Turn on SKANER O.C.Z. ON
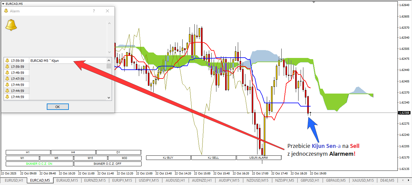The height and width of the screenshot is (185, 412). (x=39, y=164)
